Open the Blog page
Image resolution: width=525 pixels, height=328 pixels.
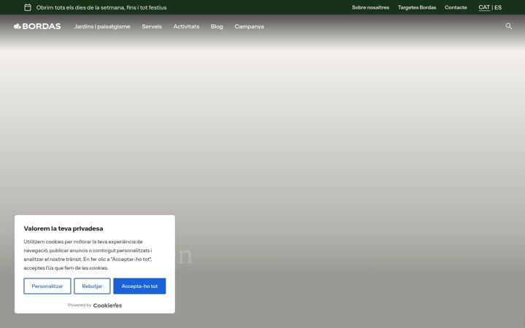[x=217, y=26]
